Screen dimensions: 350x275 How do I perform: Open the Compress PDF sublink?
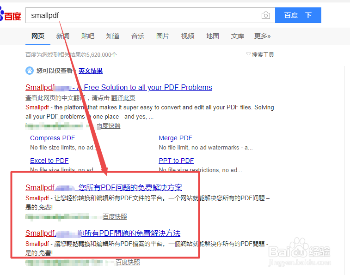click(53, 138)
